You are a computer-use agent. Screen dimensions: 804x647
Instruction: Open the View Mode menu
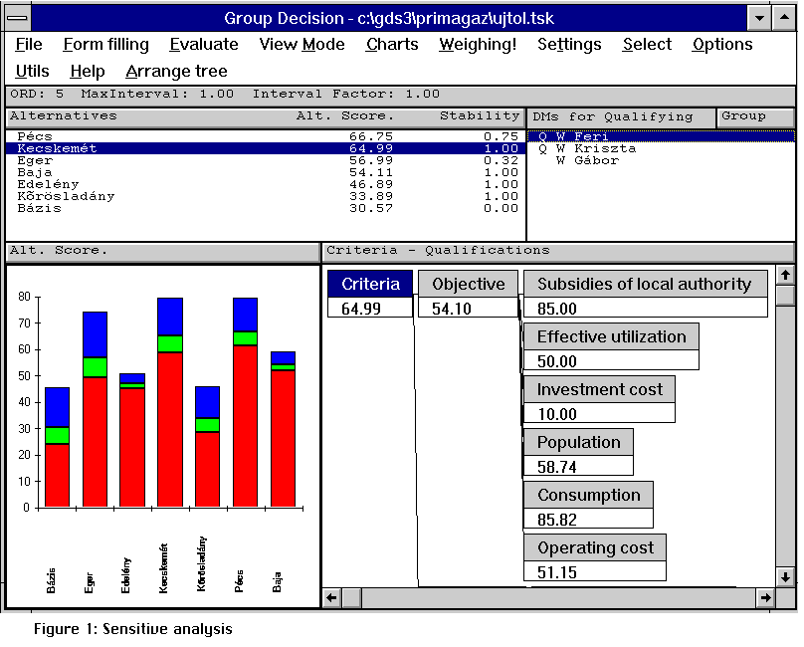pos(301,45)
